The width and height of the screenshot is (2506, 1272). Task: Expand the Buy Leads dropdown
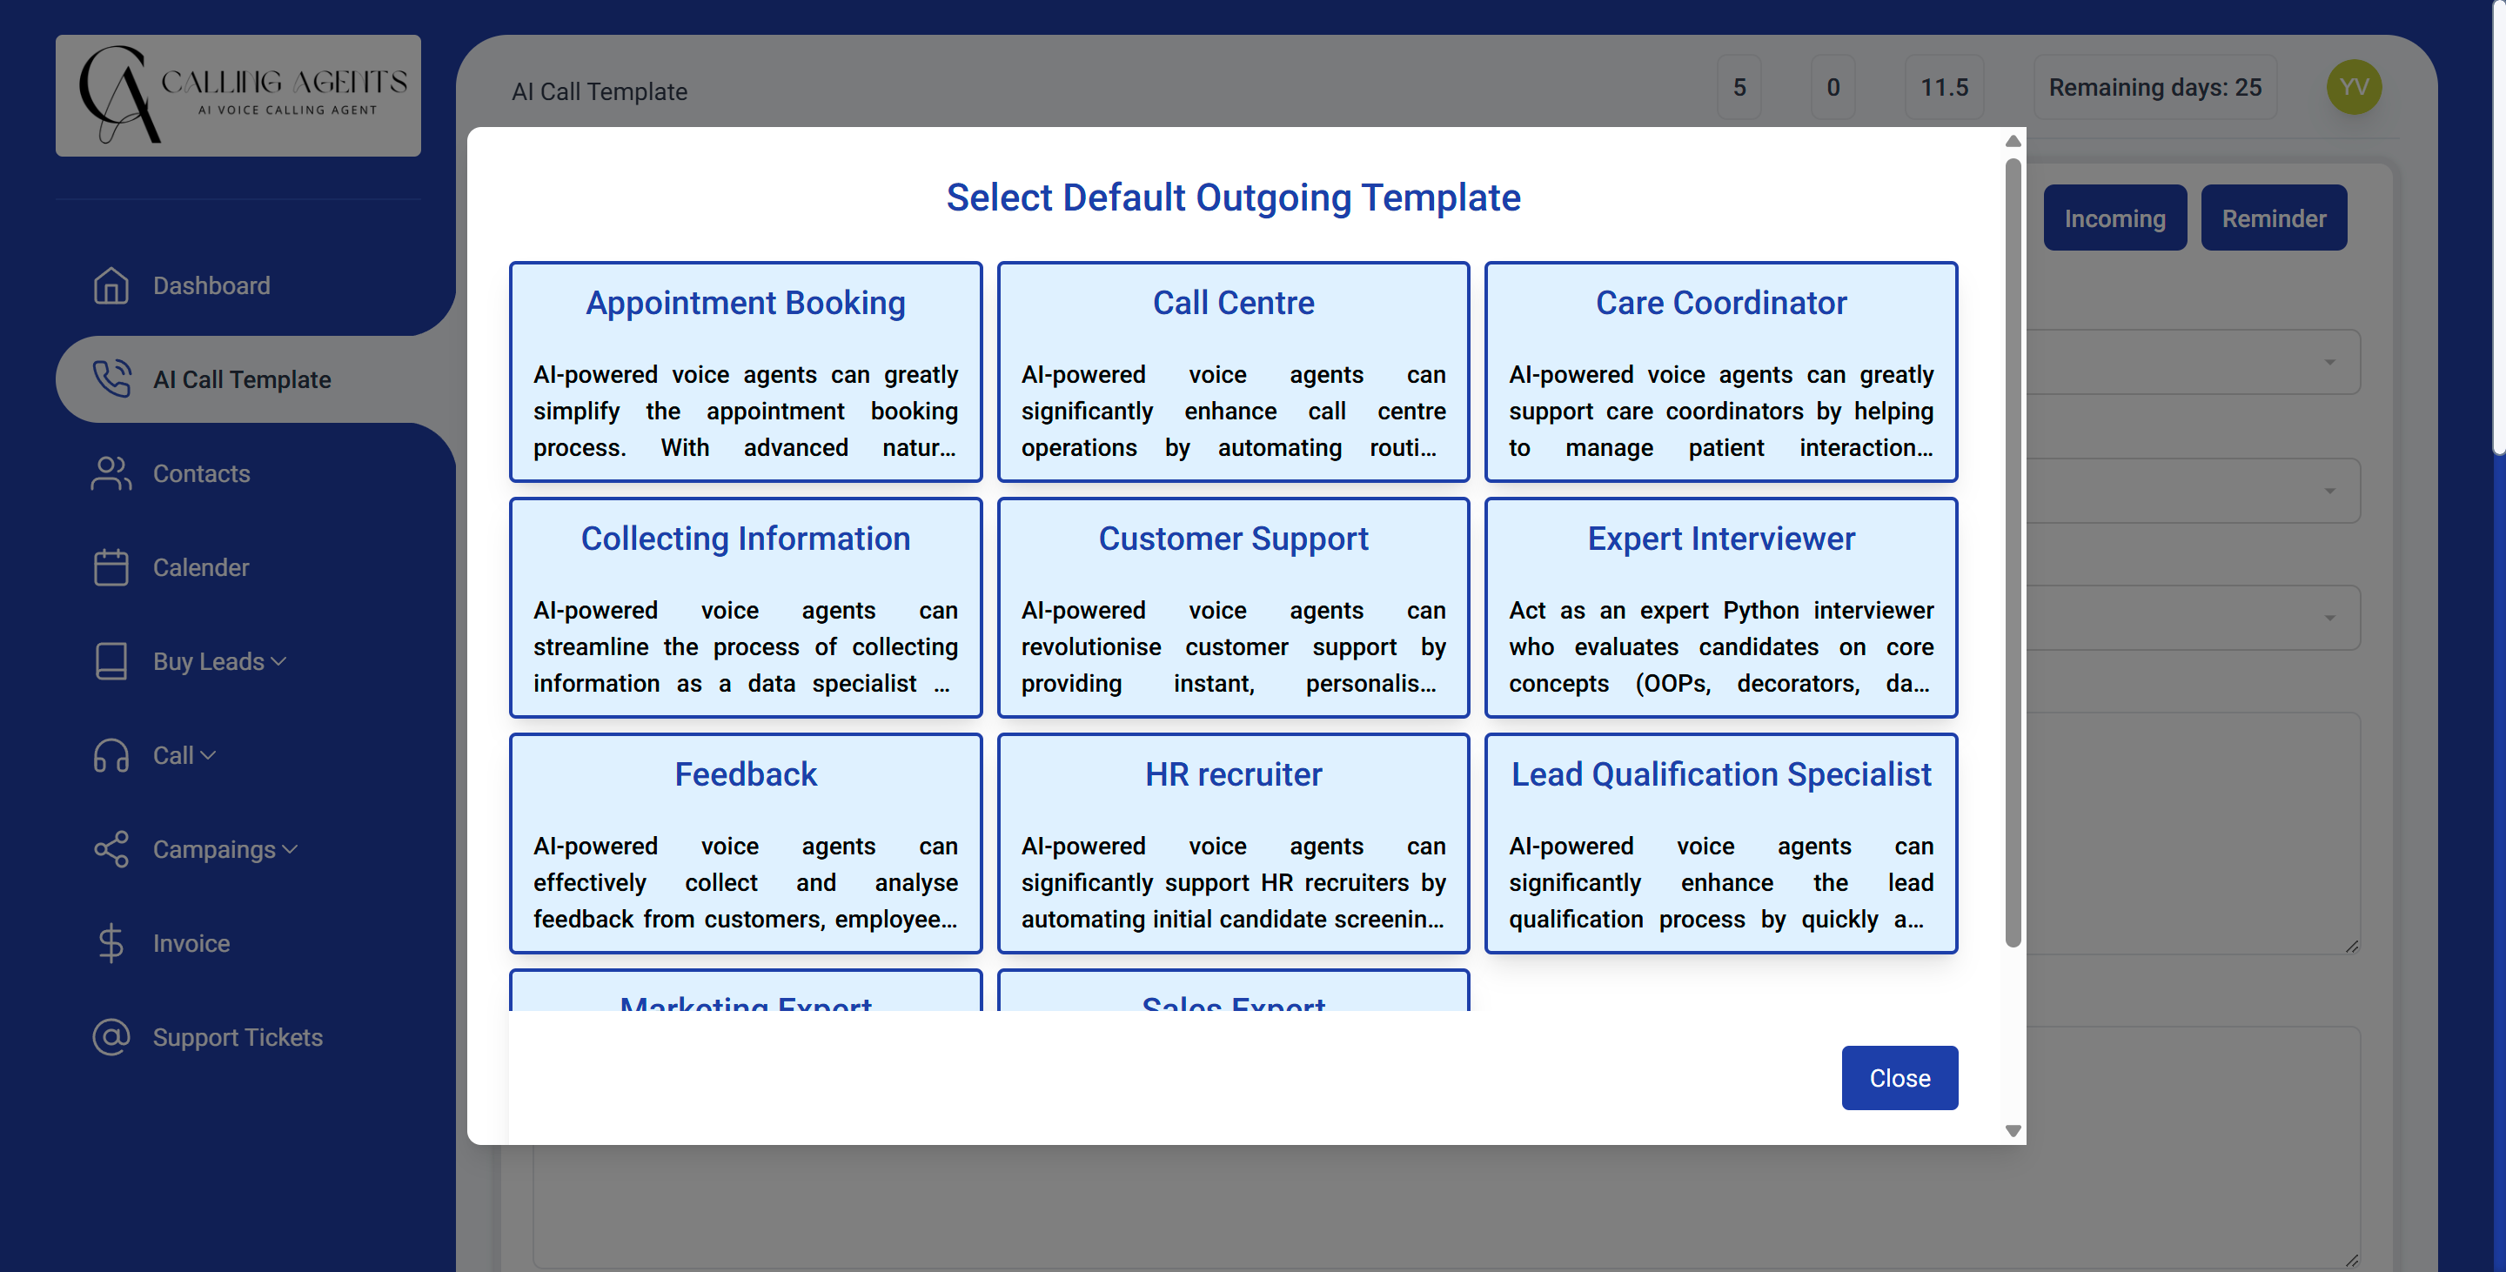pyautogui.click(x=278, y=661)
